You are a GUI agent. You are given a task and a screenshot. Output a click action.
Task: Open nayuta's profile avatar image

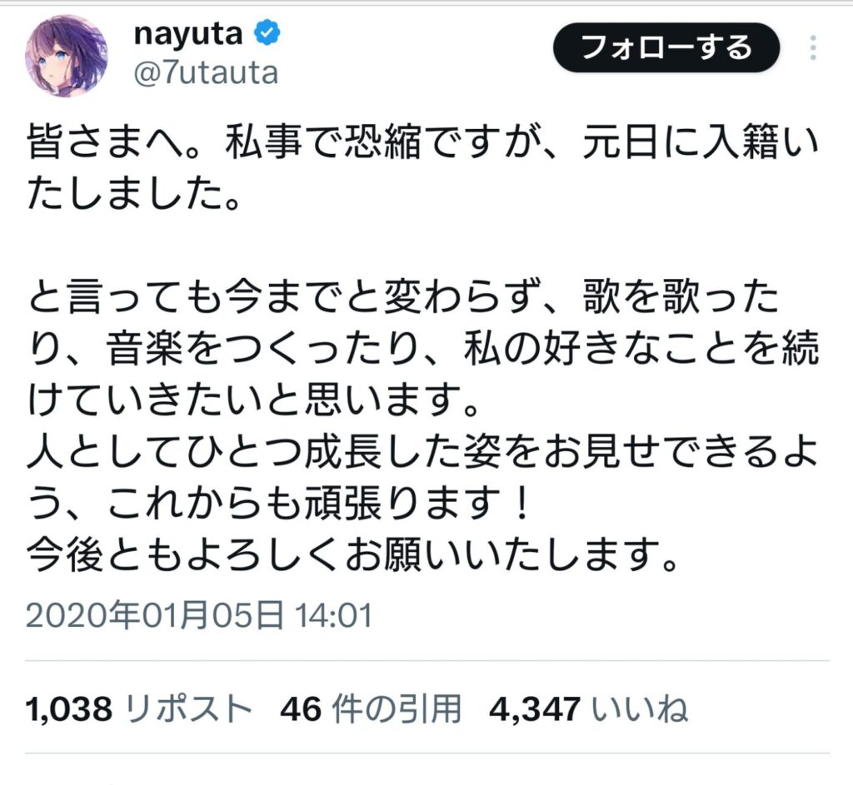click(66, 57)
